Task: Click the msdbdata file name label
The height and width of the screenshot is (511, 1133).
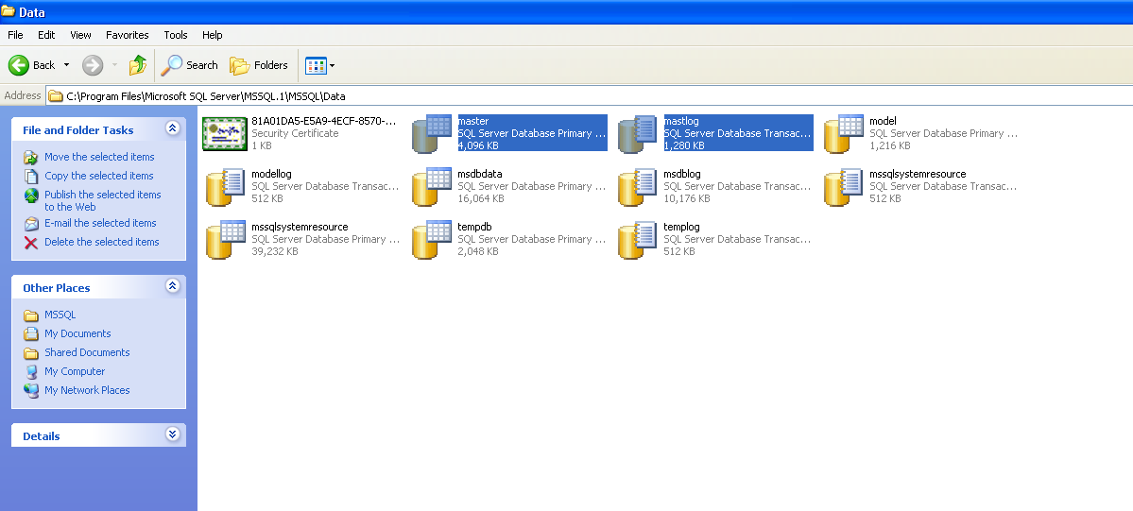Action: 480,174
